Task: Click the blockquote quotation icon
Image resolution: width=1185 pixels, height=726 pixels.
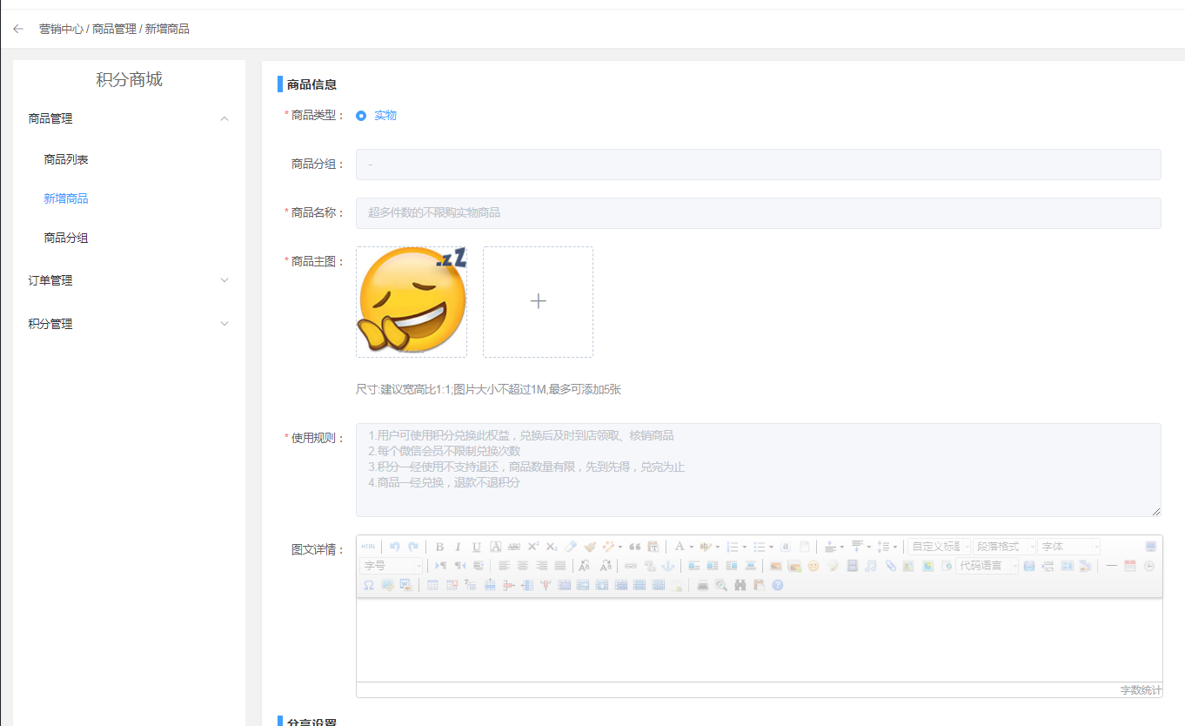Action: pyautogui.click(x=634, y=547)
